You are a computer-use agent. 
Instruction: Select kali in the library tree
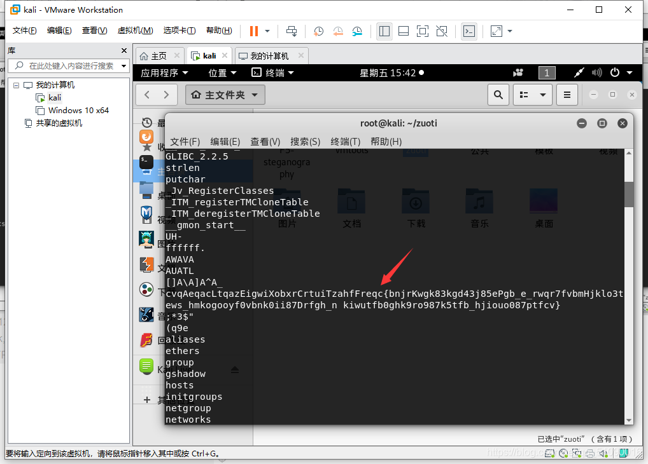point(55,98)
